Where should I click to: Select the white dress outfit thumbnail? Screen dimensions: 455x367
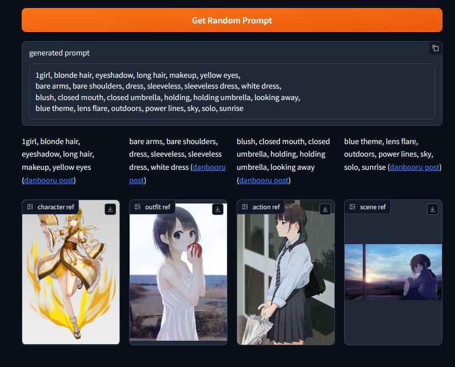(x=178, y=272)
